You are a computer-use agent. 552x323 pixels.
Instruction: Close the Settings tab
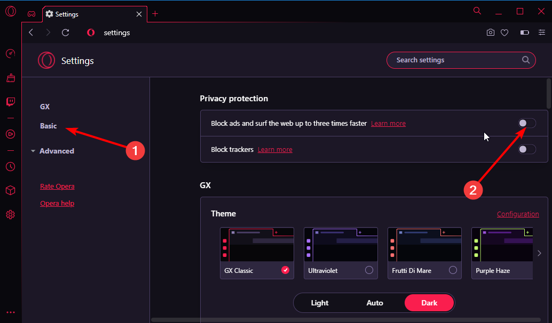pos(139,14)
